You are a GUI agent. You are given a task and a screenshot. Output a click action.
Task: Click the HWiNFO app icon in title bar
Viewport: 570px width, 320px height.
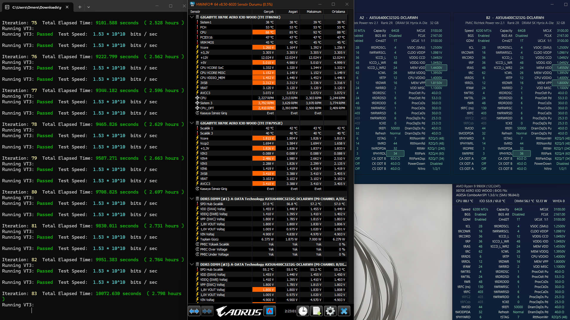192,4
